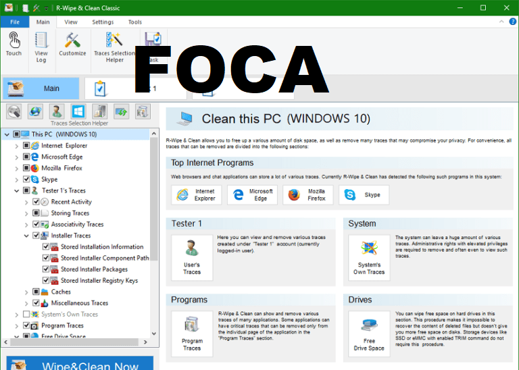Collapse This PC tree node
519x370 pixels.
click(x=7, y=134)
